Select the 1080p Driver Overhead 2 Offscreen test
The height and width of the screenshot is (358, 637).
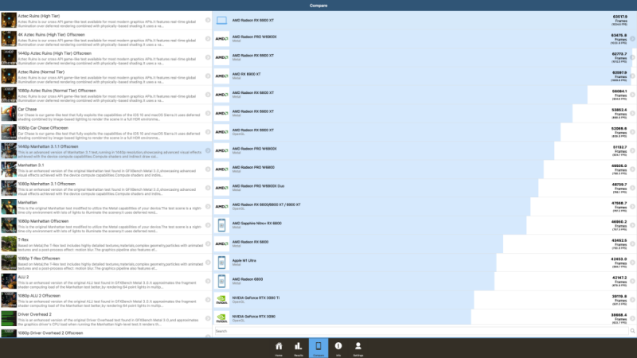(106, 333)
